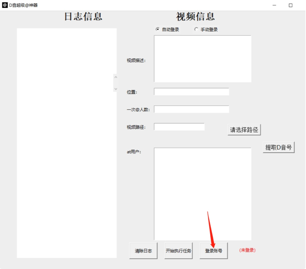
Task: Click the 日志信息 heading
Action: pos(83,17)
